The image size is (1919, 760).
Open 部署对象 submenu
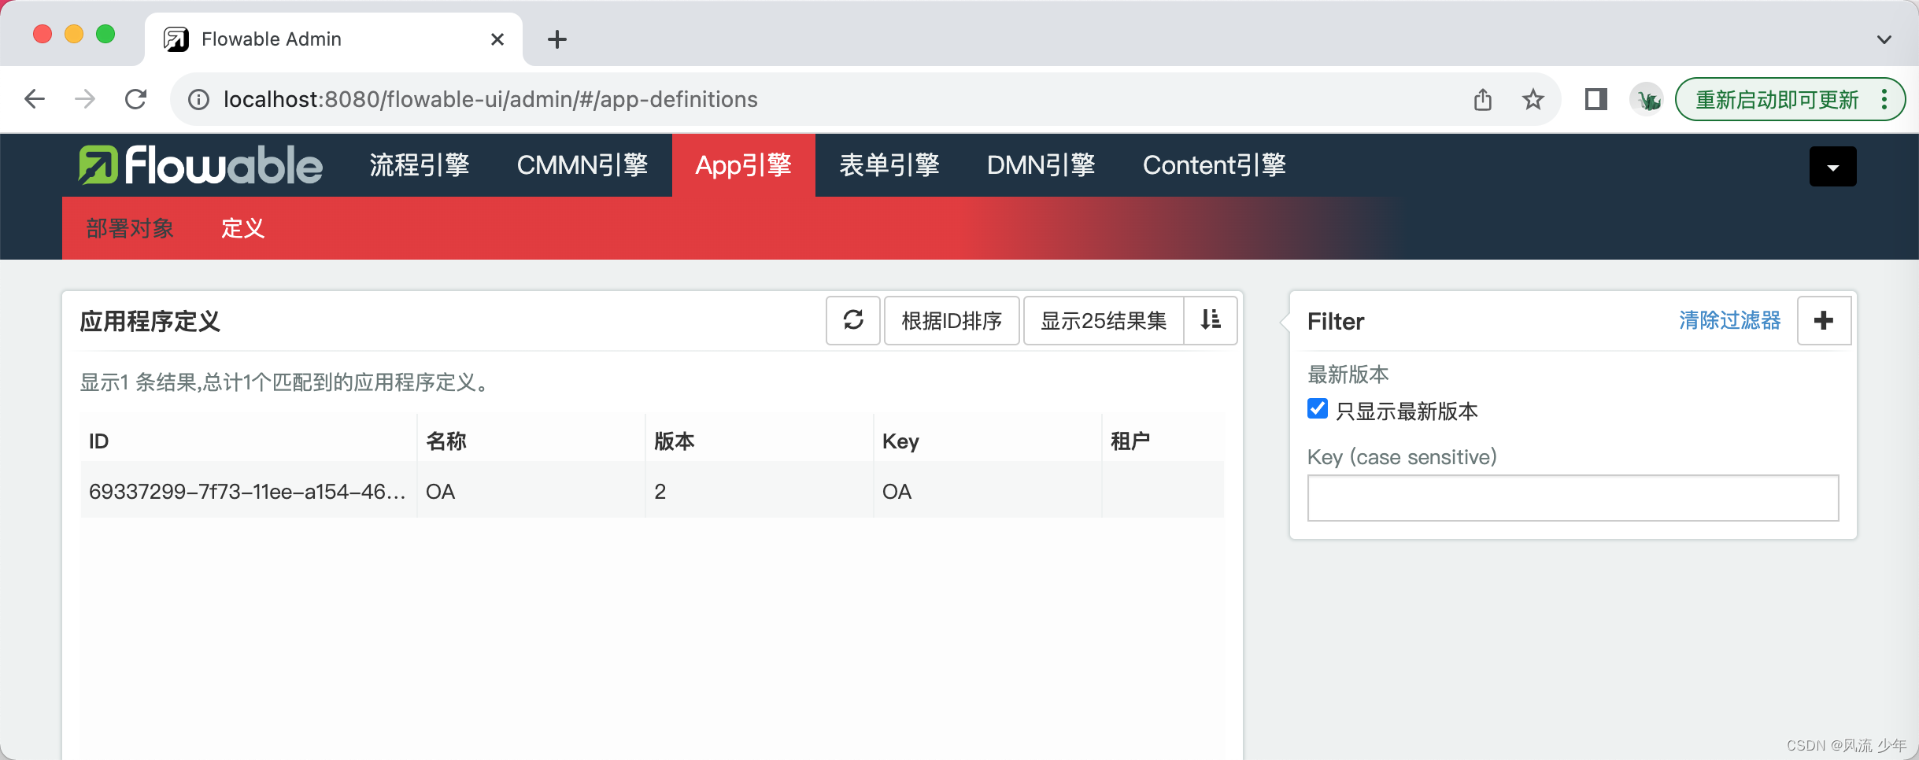(x=130, y=228)
